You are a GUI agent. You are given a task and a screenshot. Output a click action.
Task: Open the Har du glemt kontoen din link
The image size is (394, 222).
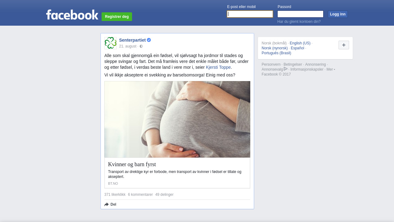tap(299, 22)
